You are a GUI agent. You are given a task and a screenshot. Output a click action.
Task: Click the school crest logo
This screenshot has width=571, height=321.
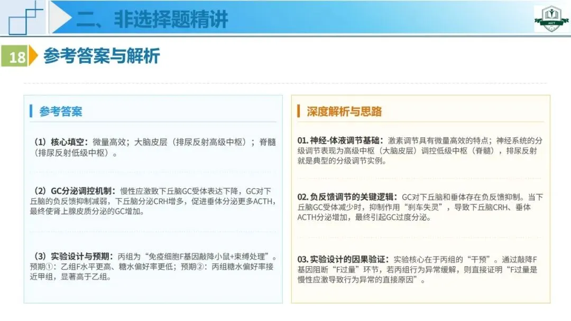[x=551, y=18]
